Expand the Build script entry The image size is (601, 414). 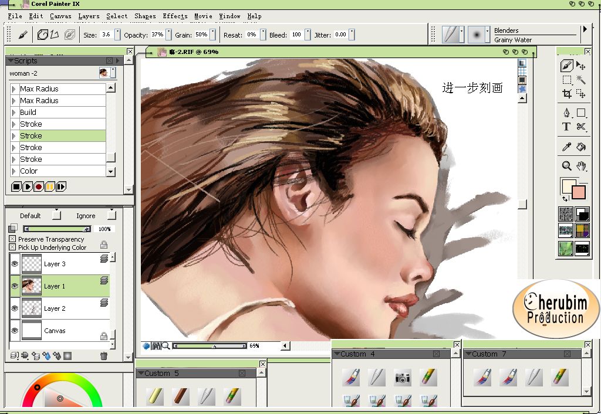(x=14, y=113)
